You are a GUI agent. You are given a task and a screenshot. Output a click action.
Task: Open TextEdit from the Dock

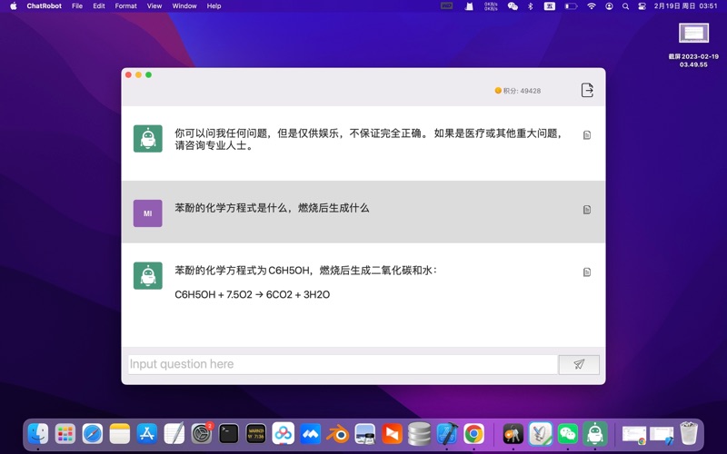click(174, 434)
